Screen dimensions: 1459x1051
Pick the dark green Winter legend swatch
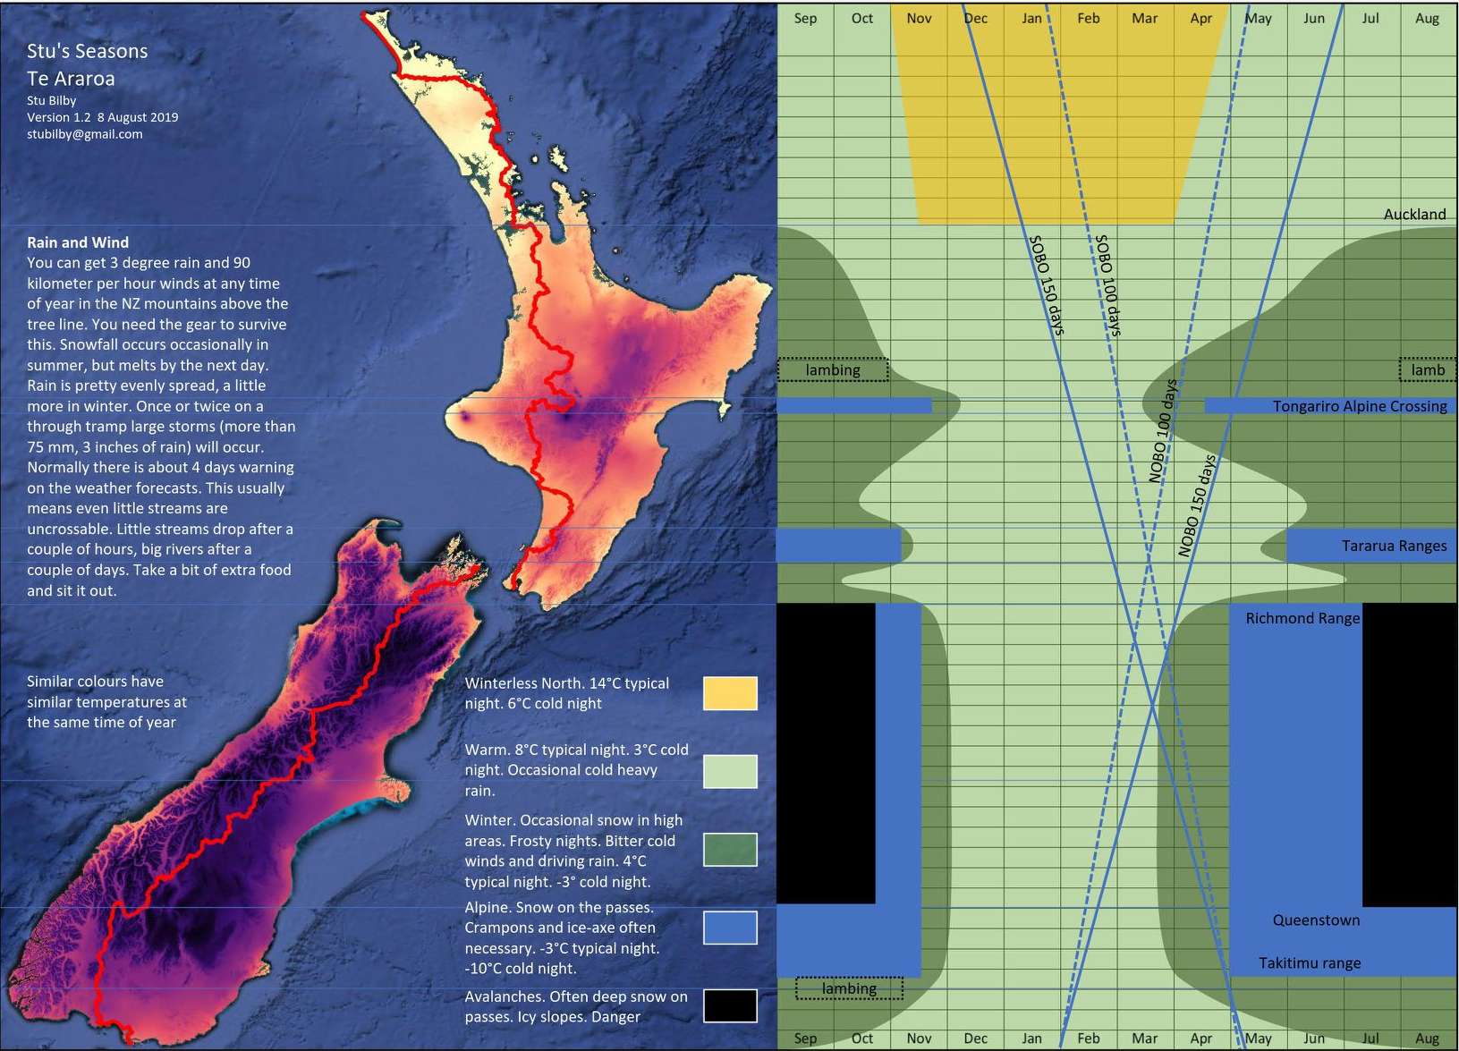coord(730,850)
